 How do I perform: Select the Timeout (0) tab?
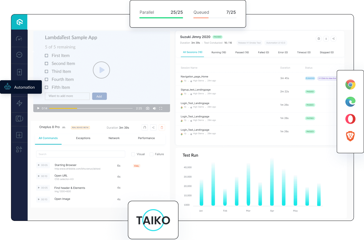[304, 52]
